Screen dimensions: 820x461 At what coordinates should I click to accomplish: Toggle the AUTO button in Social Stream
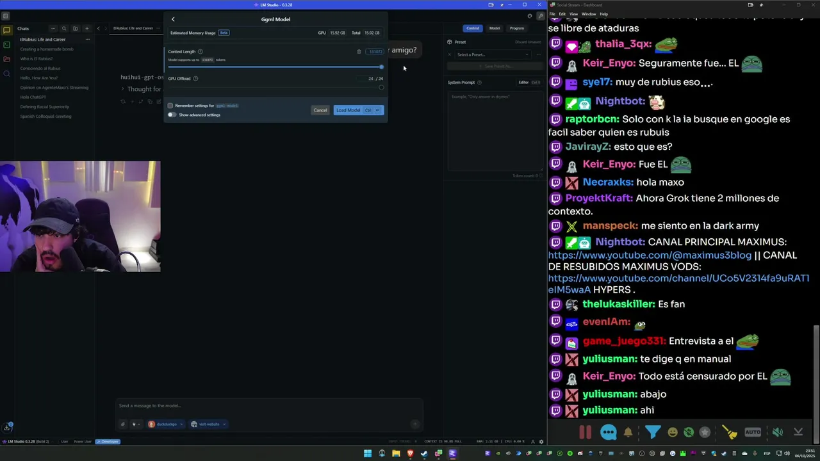coord(753,432)
